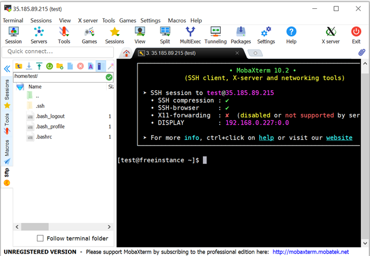Create a new file in SFTP browser
This screenshot has width=370, height=256.
(x=70, y=66)
